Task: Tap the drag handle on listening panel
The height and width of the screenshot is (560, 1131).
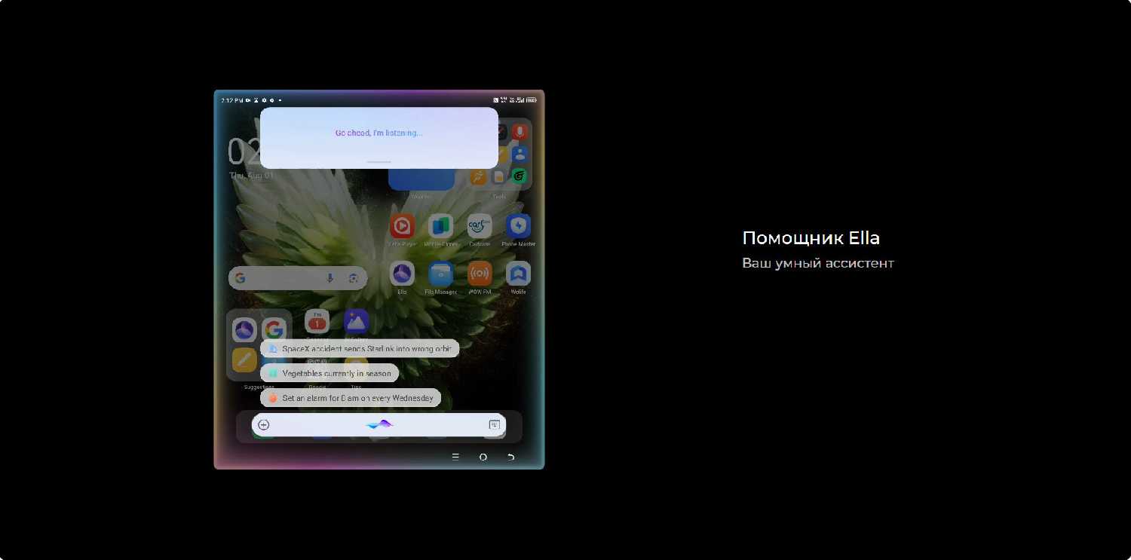Action: coord(379,162)
